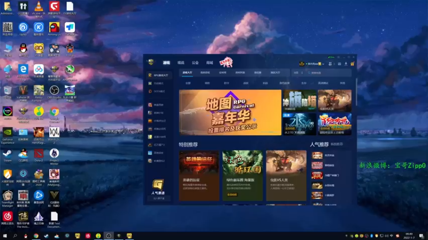
Task: Open the notification center icon in taskbar
Action: pos(422,236)
